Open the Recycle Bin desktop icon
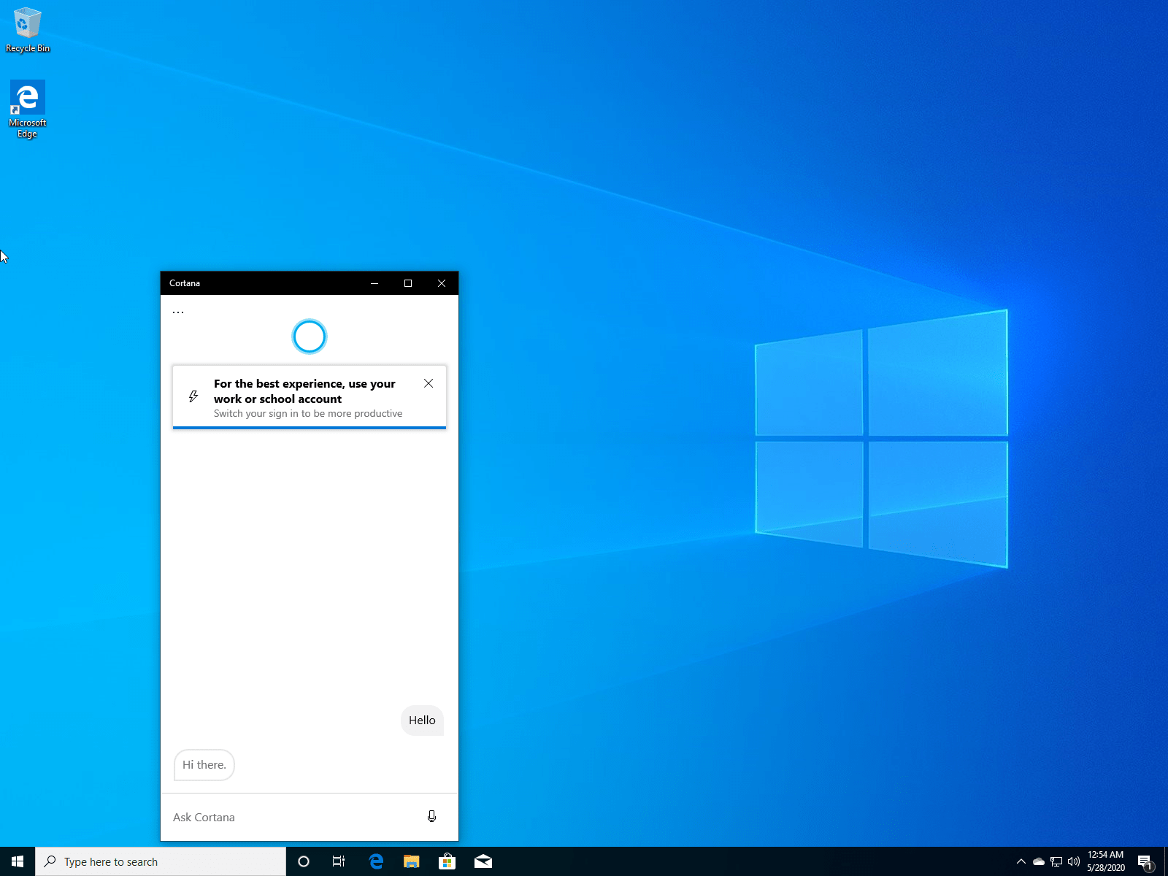 click(28, 31)
